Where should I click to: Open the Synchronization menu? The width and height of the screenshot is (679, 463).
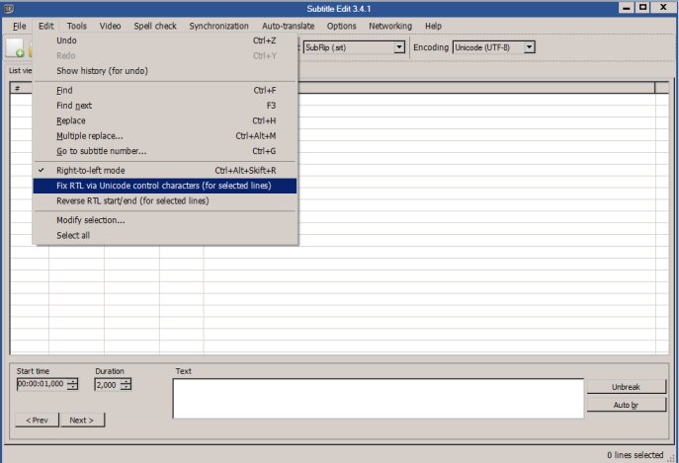(218, 26)
